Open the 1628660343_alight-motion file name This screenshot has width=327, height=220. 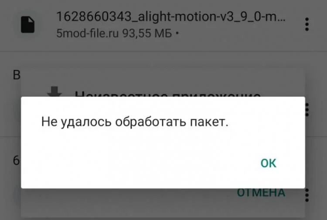[170, 17]
